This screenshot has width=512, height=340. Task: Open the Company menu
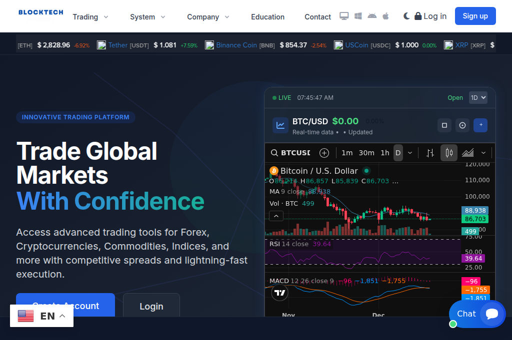(208, 16)
